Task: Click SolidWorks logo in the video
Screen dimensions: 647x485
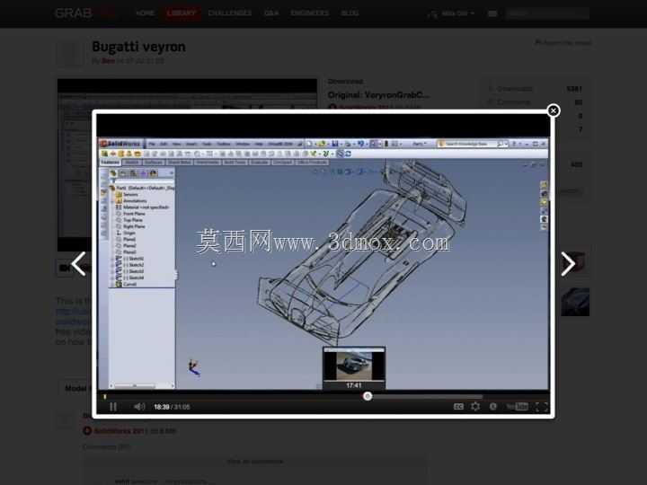Action: pyautogui.click(x=120, y=144)
